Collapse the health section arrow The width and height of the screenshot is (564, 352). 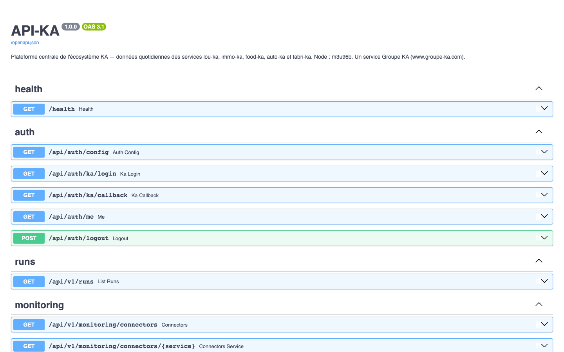tap(539, 88)
